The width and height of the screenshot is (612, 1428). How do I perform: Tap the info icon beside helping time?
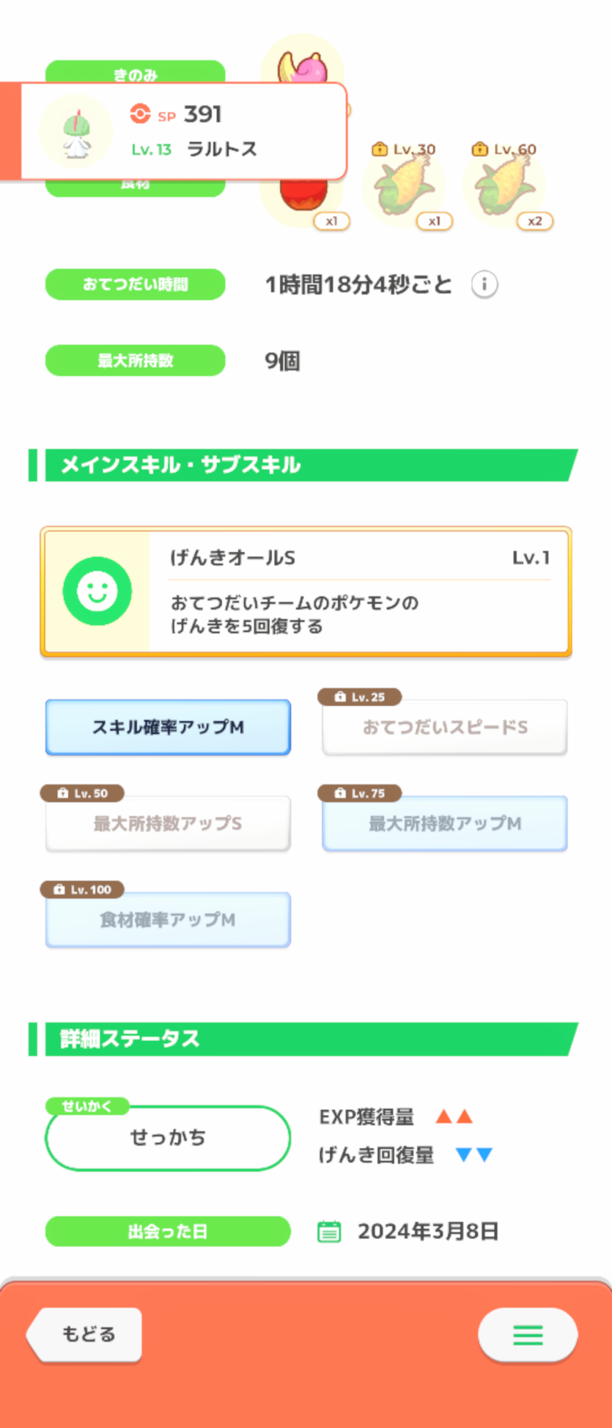484,285
